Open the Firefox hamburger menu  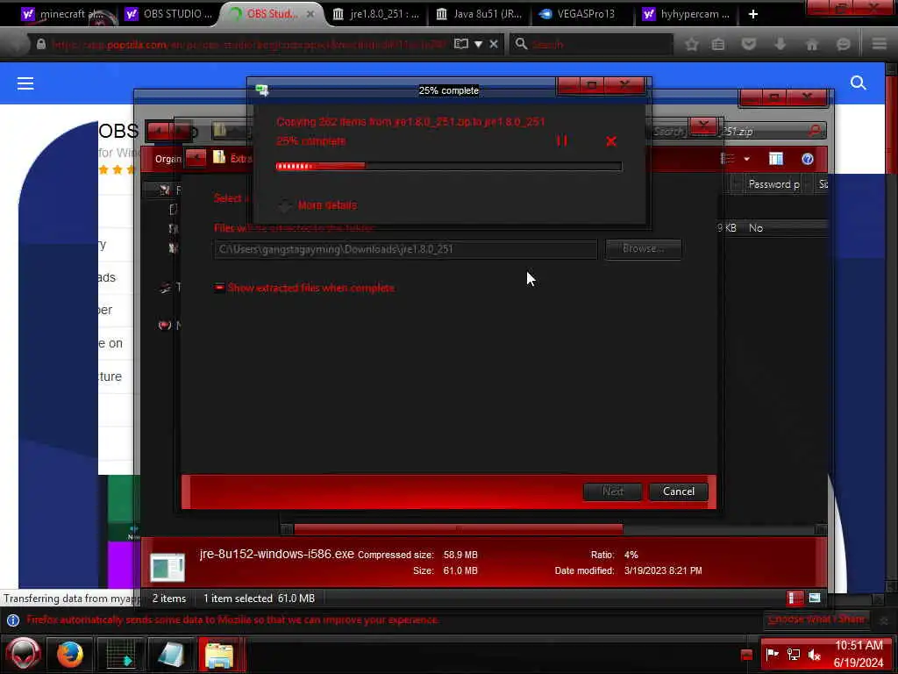click(x=880, y=44)
